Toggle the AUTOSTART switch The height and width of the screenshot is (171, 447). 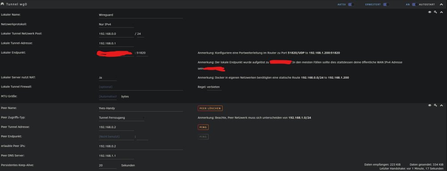[x=415, y=4]
